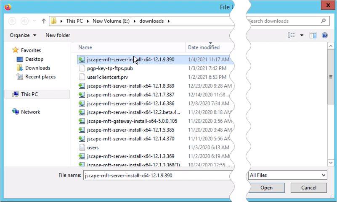Open the Organize dropdown menu
This screenshot has width=337, height=202.
pos(23,35)
